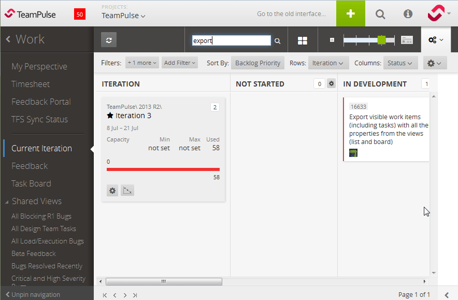
Task: Click the back arrow beside Work
Action: (8, 39)
